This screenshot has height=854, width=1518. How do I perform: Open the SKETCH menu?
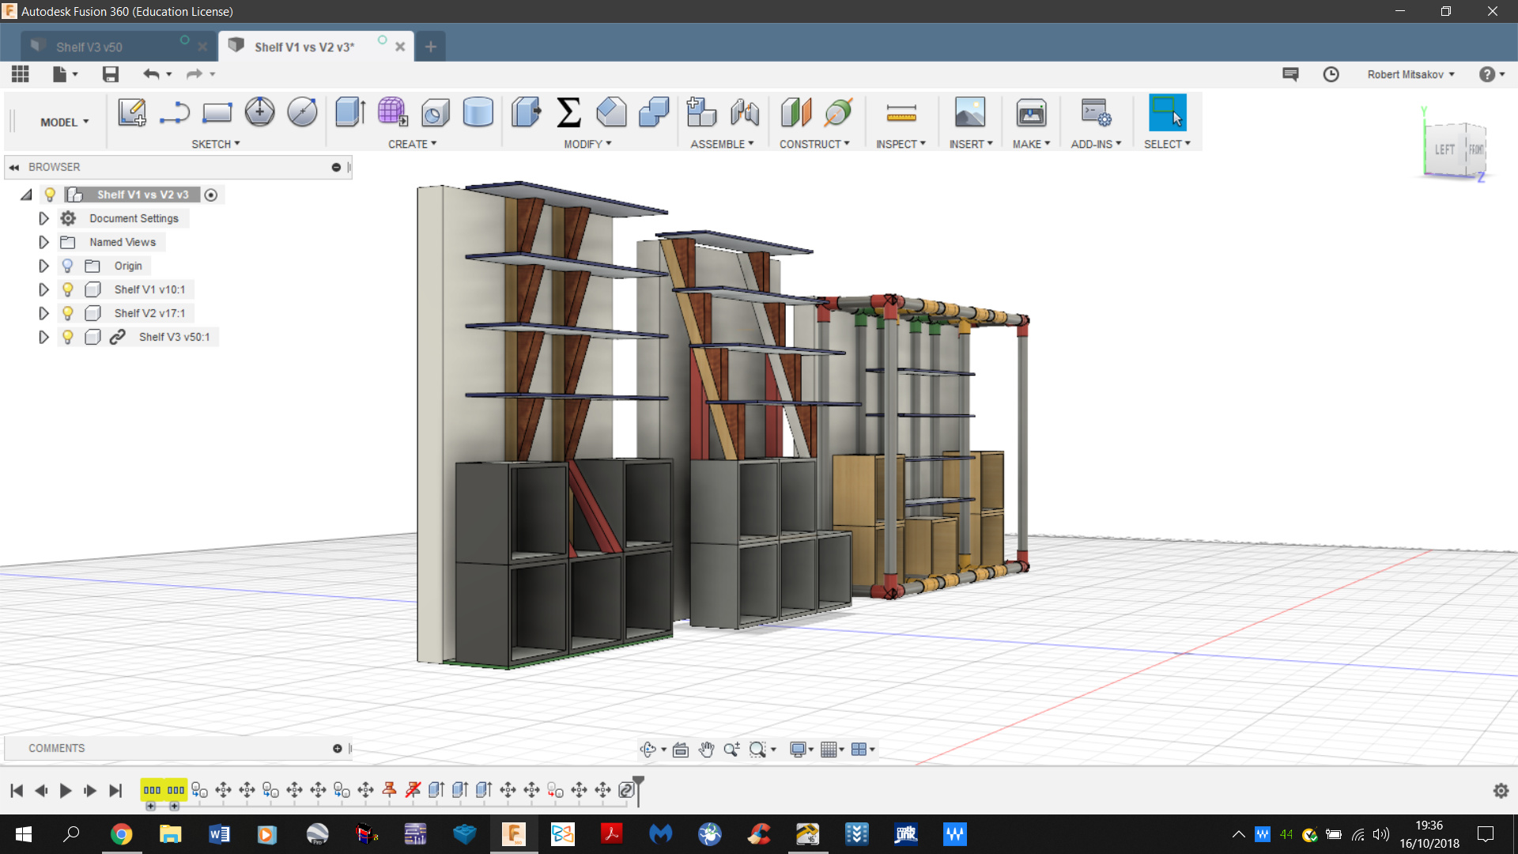tap(215, 144)
